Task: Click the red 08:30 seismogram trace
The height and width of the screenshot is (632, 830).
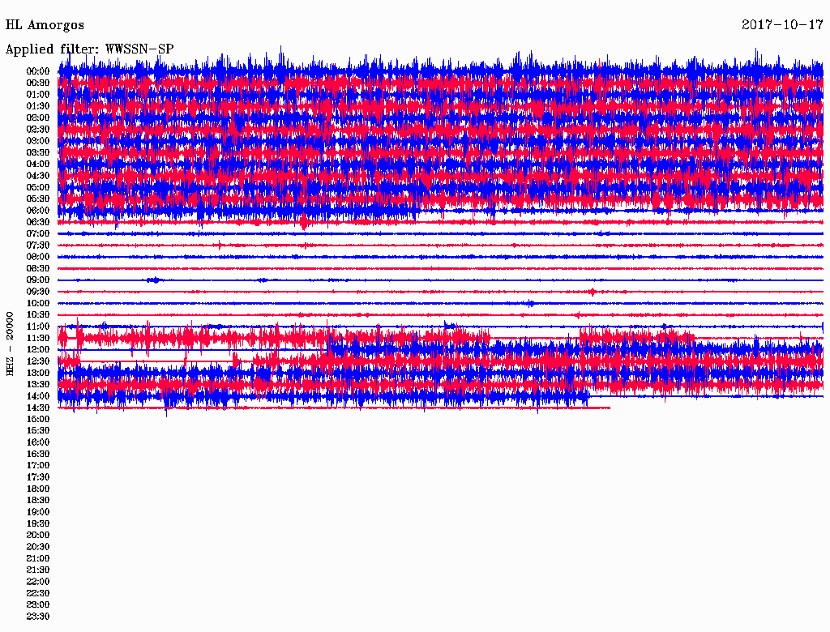Action: (440, 268)
